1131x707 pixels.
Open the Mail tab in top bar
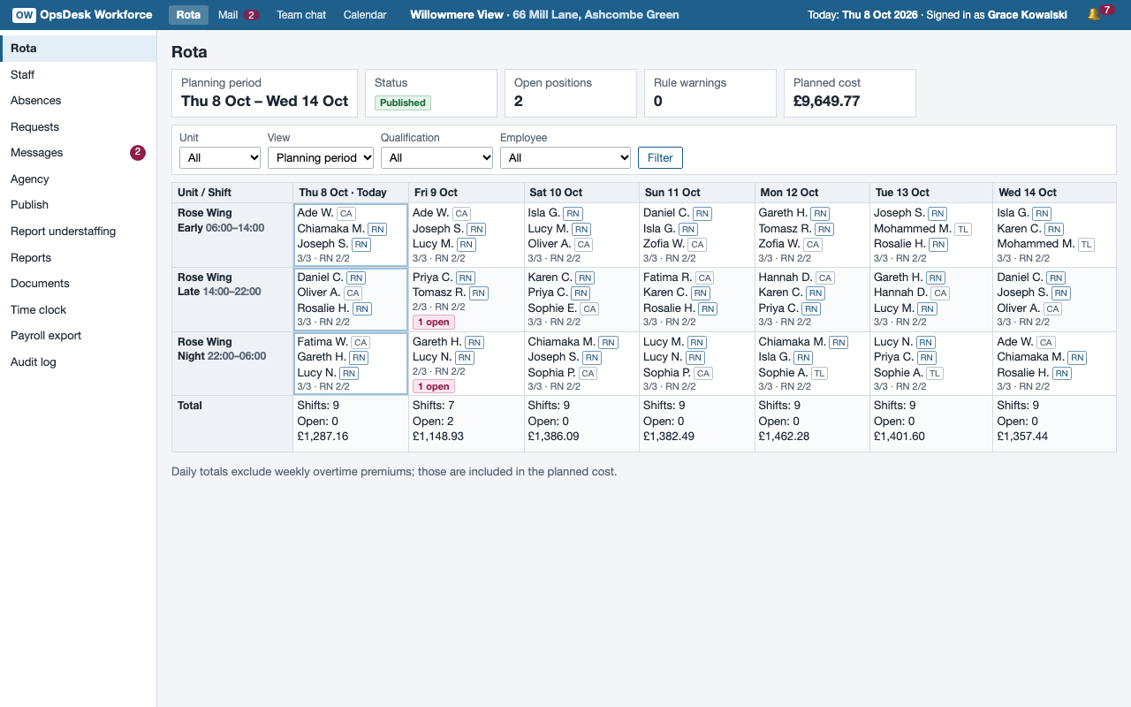point(239,14)
